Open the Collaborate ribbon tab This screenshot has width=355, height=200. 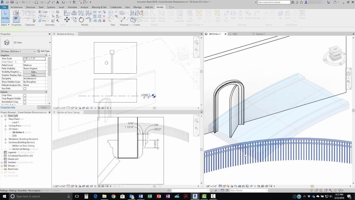(116, 7)
